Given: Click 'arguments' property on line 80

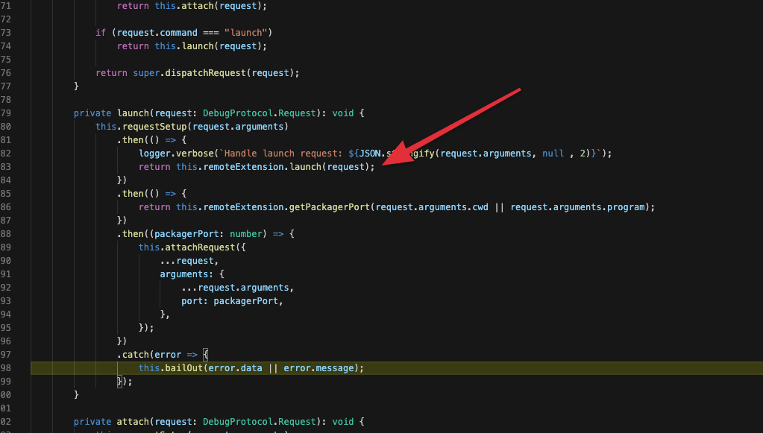Looking at the screenshot, I should click(260, 127).
